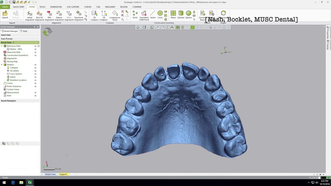Screen dimensions: 331x186
Task: Add a Comparison Point
Action: (115, 16)
